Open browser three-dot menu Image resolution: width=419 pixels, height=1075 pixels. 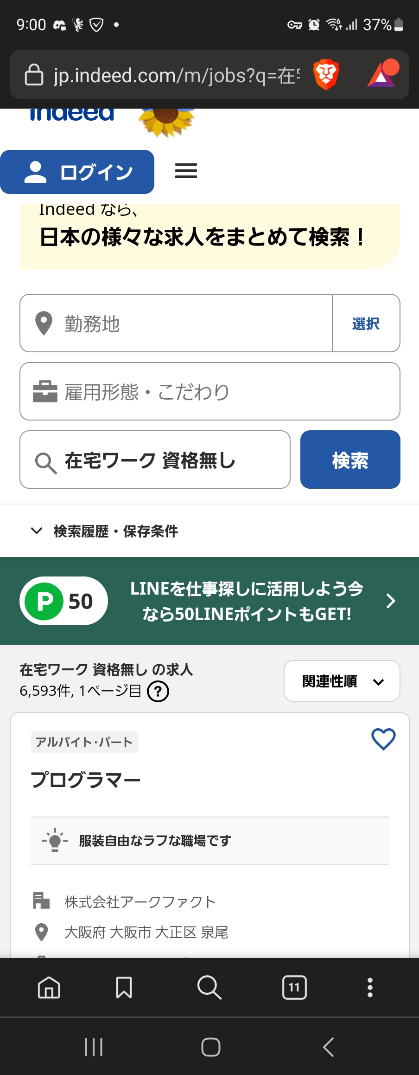click(370, 987)
